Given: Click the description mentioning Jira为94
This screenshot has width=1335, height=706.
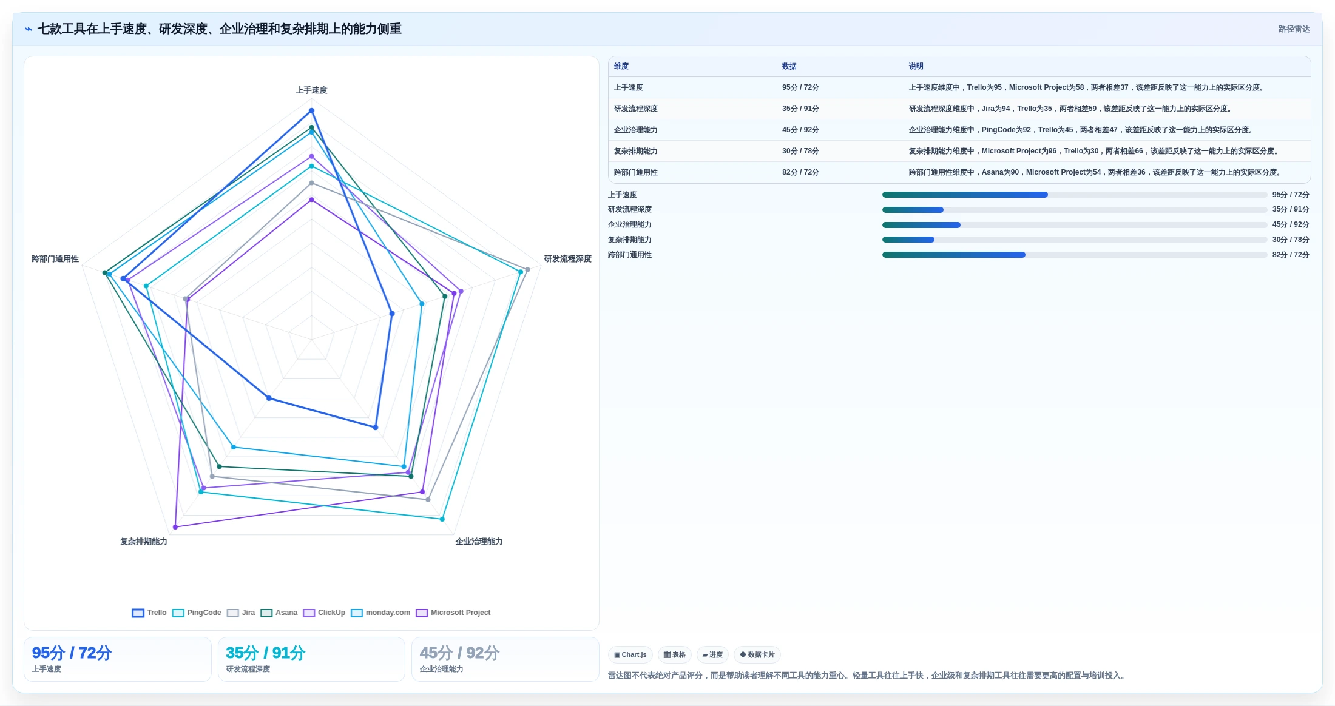Looking at the screenshot, I should tap(1071, 109).
